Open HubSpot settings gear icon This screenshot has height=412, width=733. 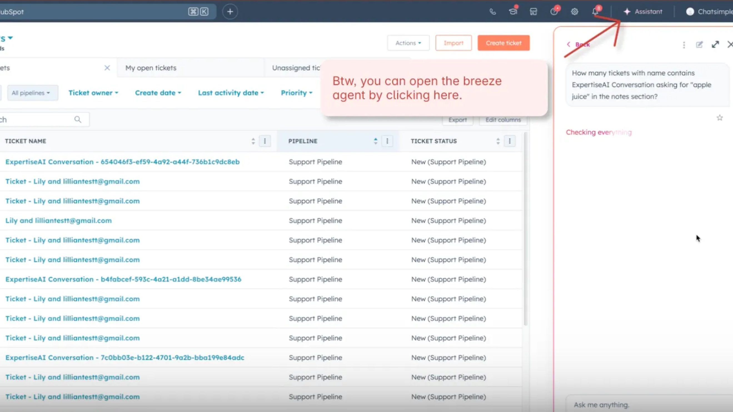coord(575,12)
